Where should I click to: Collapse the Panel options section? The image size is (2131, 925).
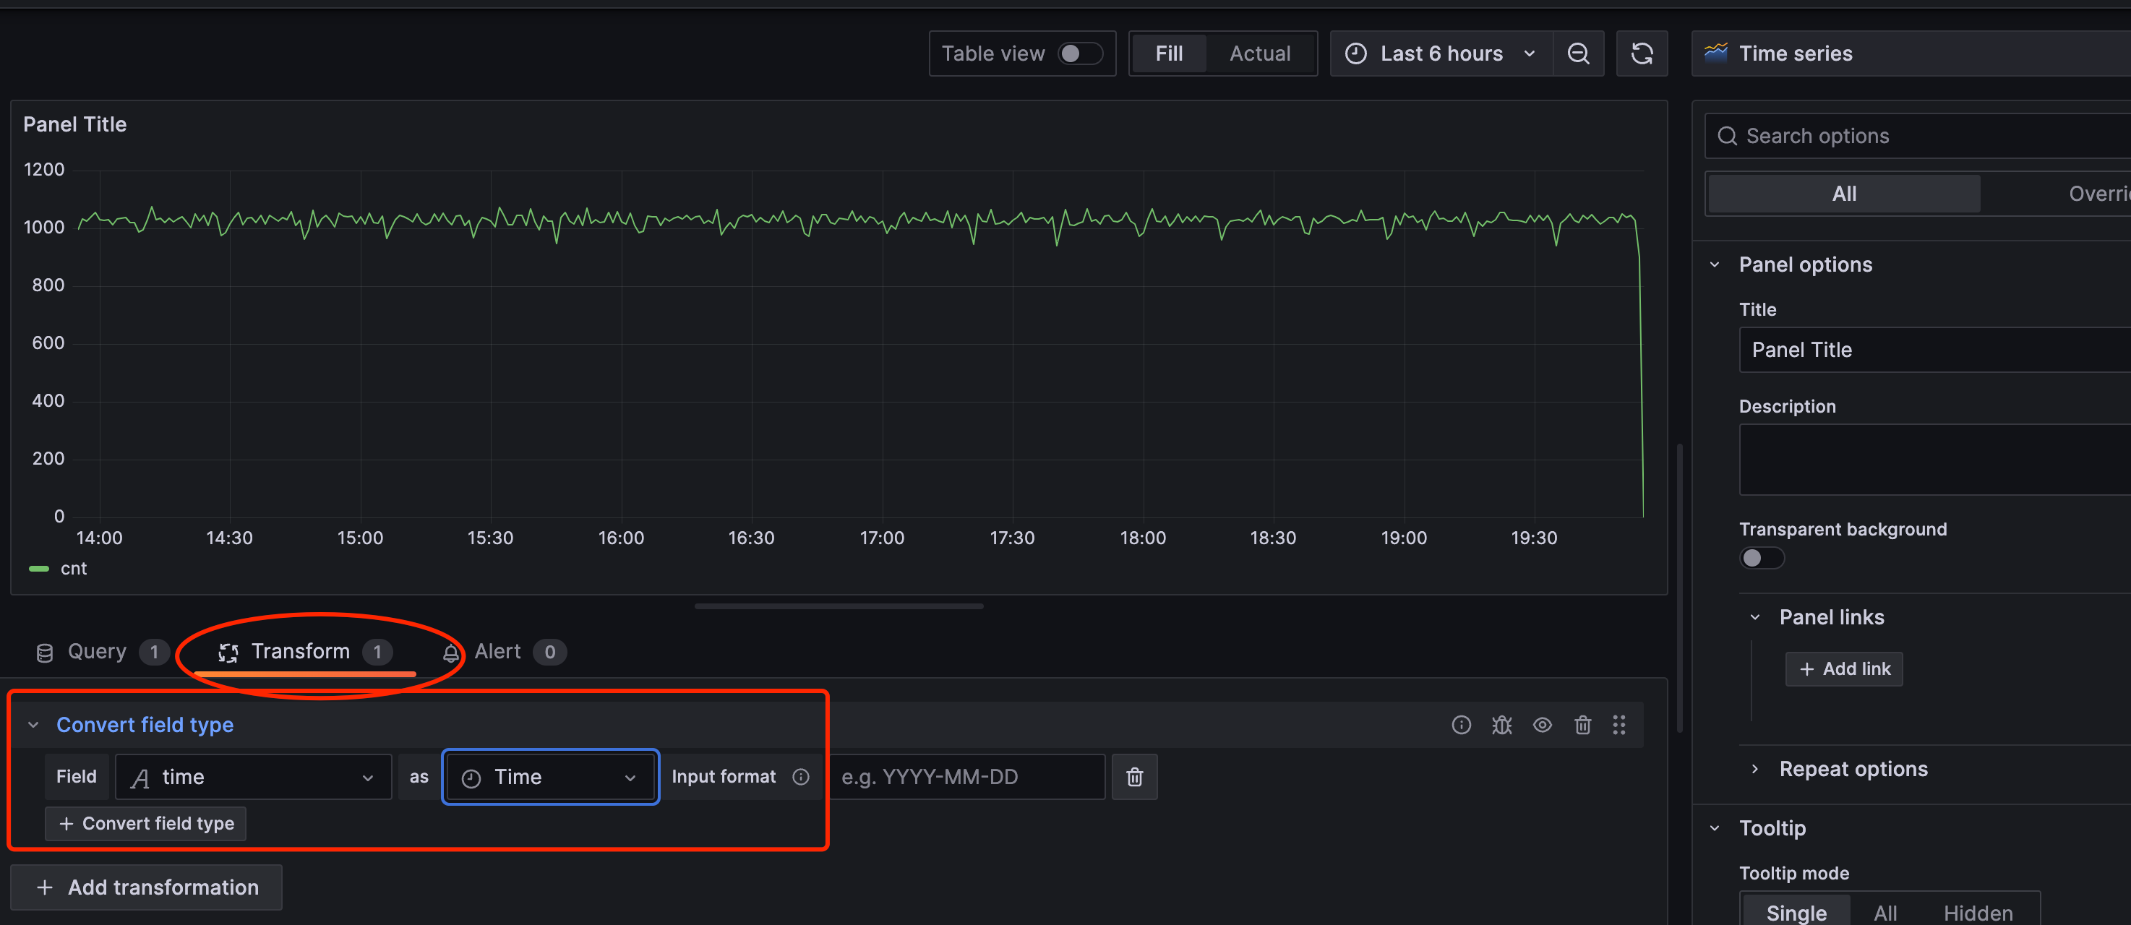click(x=1715, y=264)
